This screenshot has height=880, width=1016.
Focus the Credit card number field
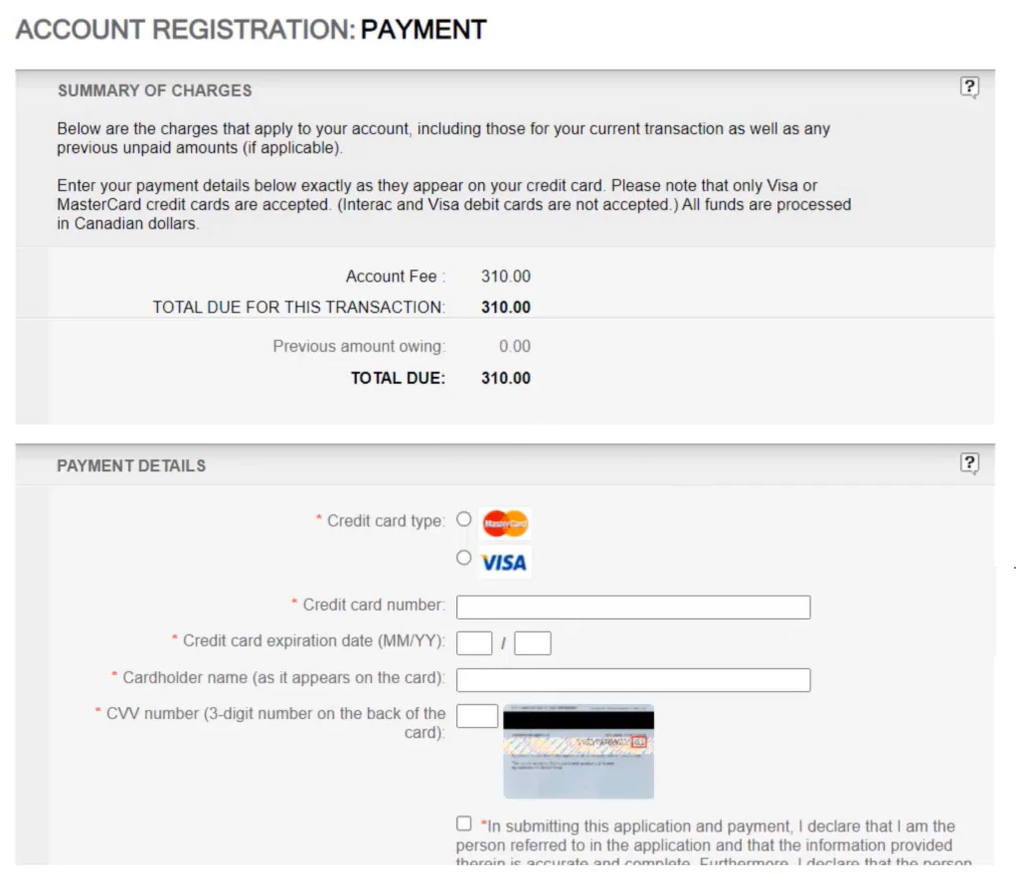633,607
